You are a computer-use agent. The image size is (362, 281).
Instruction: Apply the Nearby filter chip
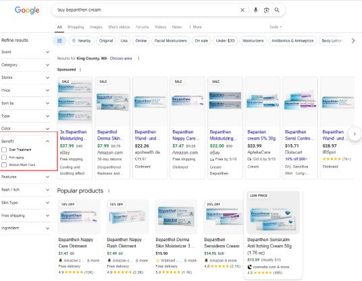[81, 40]
